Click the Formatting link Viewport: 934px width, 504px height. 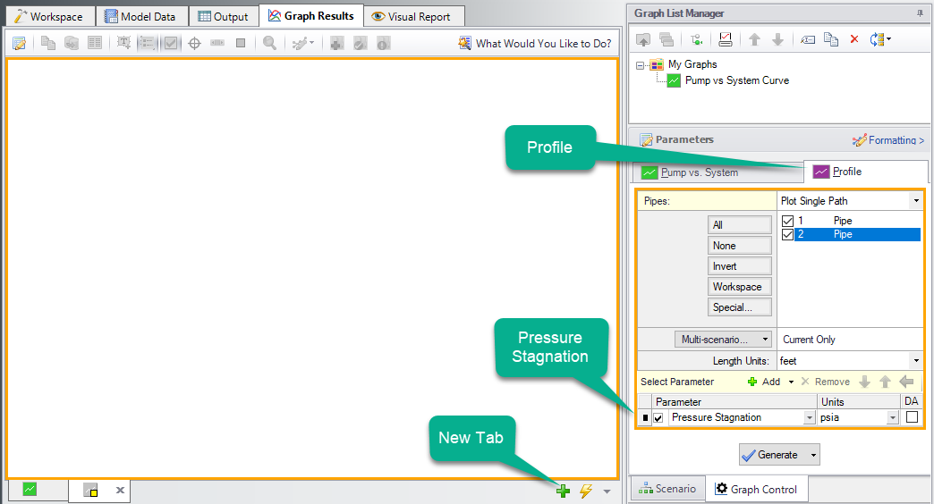(x=888, y=140)
